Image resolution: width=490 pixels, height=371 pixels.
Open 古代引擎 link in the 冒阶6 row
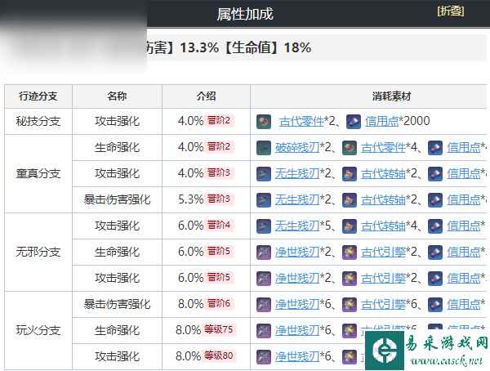point(384,304)
